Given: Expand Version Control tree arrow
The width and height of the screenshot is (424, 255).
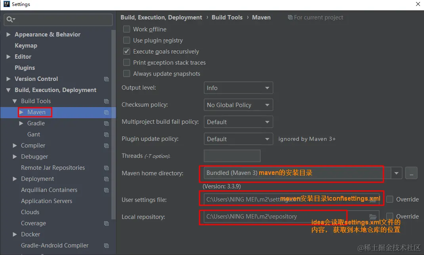Looking at the screenshot, I should [8, 79].
